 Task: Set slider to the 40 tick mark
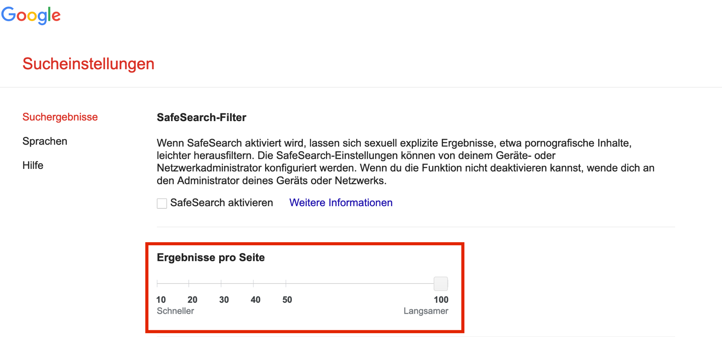[x=253, y=284]
